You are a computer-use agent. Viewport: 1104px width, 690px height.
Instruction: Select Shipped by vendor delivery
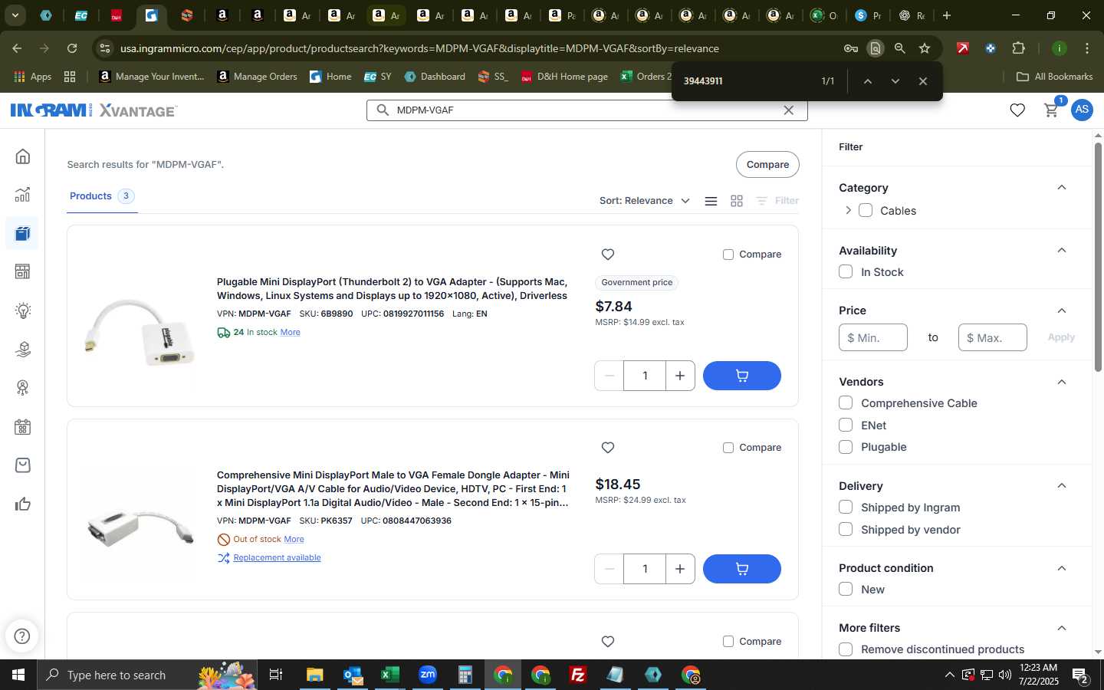click(846, 529)
